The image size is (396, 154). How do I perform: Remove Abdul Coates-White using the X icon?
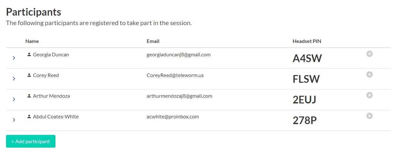(369, 116)
